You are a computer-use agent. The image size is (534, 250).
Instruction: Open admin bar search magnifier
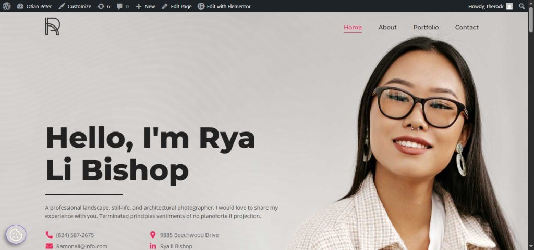tap(521, 6)
